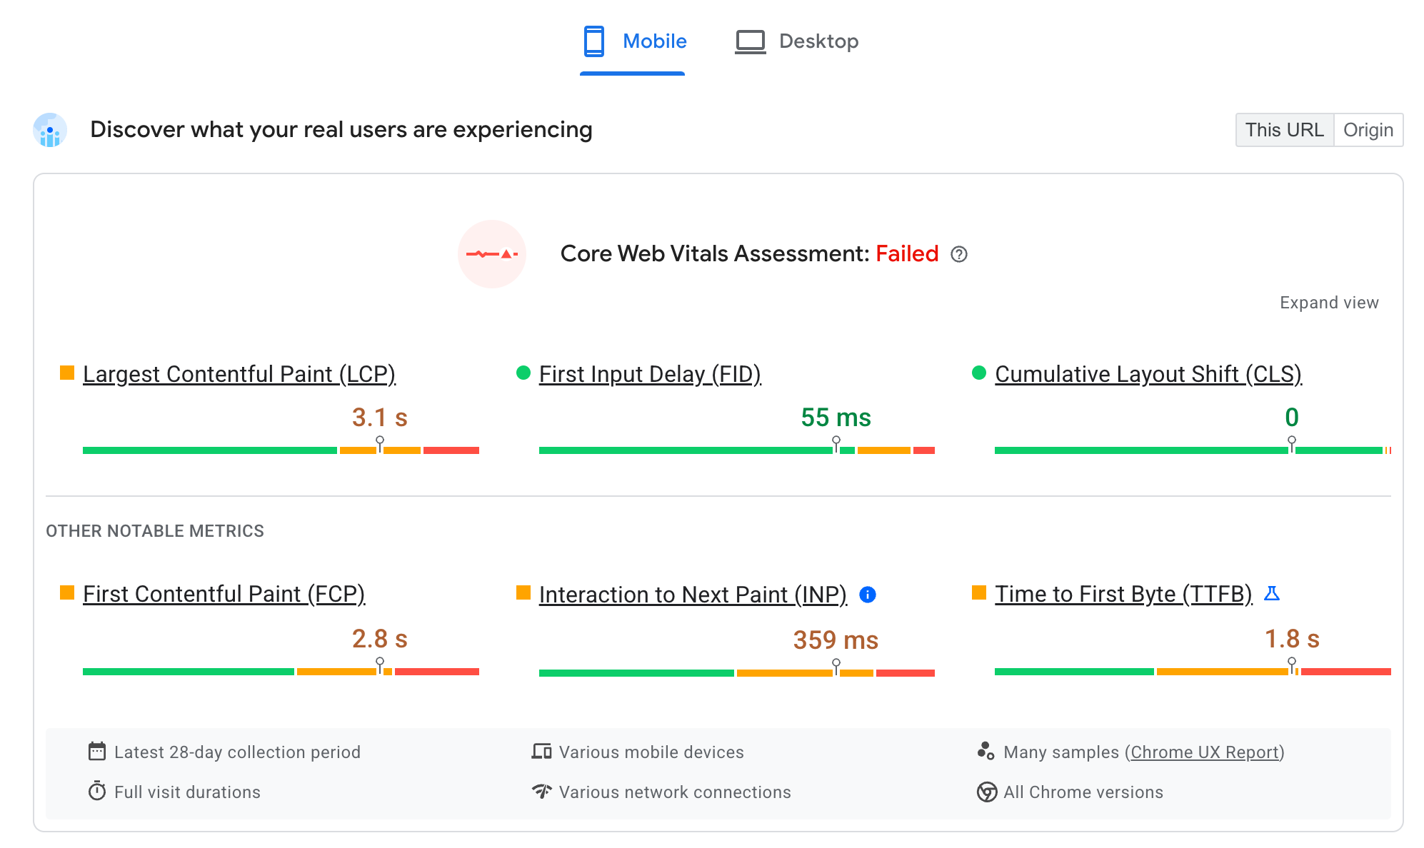Click the Interaction to Next Paint info icon
This screenshot has height=848, width=1424.
pyautogui.click(x=866, y=594)
